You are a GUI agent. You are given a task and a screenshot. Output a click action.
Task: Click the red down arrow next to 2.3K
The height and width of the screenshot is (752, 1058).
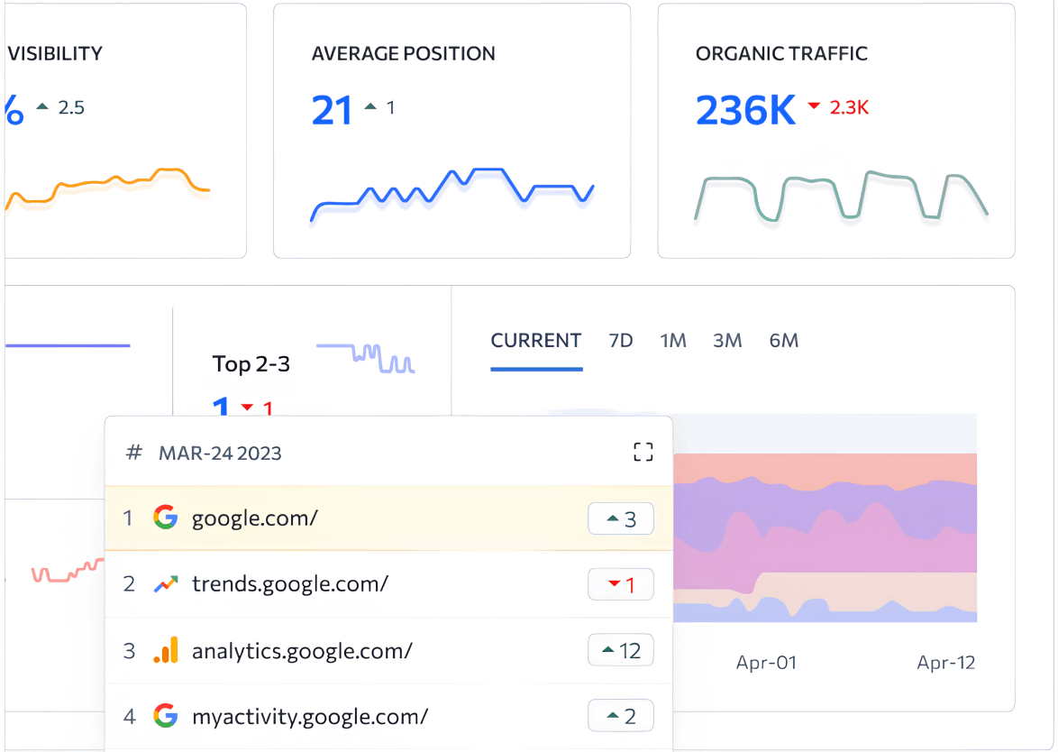coord(814,107)
